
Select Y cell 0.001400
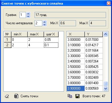click(x=94, y=83)
